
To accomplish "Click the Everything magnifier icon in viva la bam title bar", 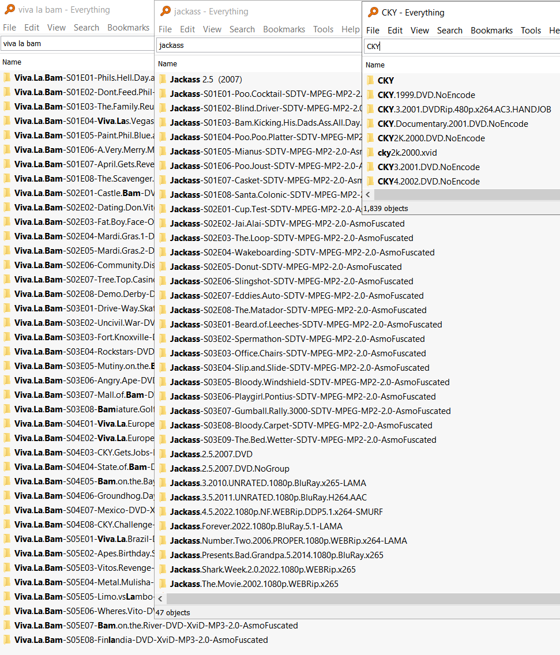I will (x=9, y=9).
